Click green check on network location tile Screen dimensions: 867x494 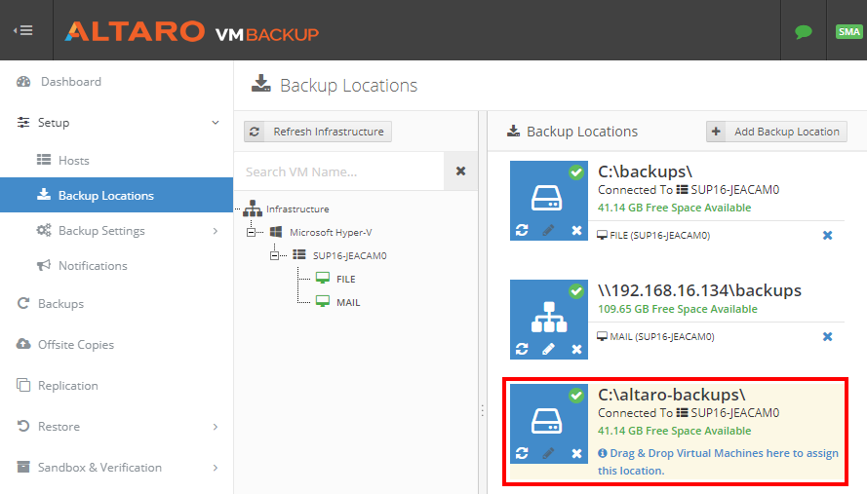[576, 291]
